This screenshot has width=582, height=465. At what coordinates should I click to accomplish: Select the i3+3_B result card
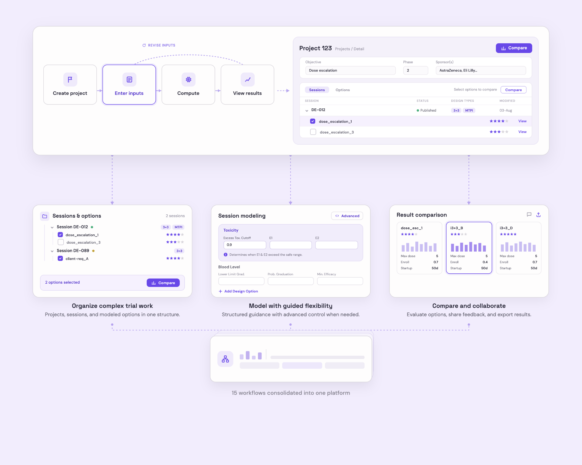pyautogui.click(x=469, y=248)
